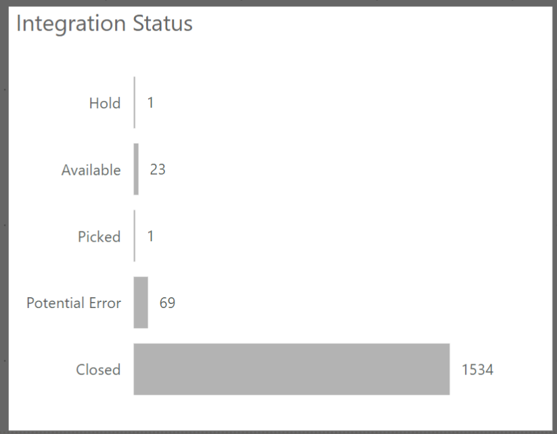
Task: Click the Picked category label
Action: point(99,237)
